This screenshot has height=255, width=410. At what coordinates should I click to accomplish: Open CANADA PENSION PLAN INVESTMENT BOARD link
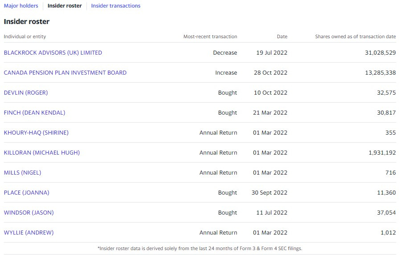(65, 73)
